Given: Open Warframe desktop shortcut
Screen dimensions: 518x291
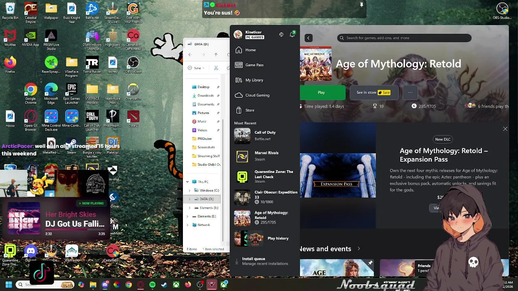Looking at the screenshot, I should (x=72, y=253).
